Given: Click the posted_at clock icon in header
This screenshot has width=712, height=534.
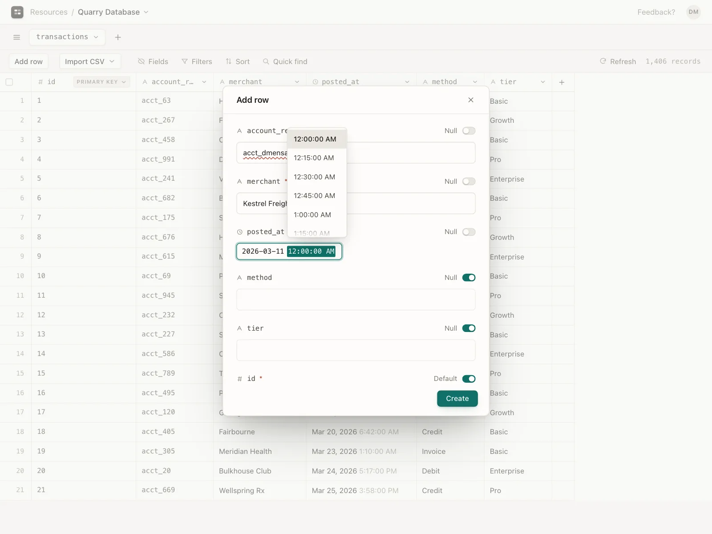Looking at the screenshot, I should click(316, 82).
